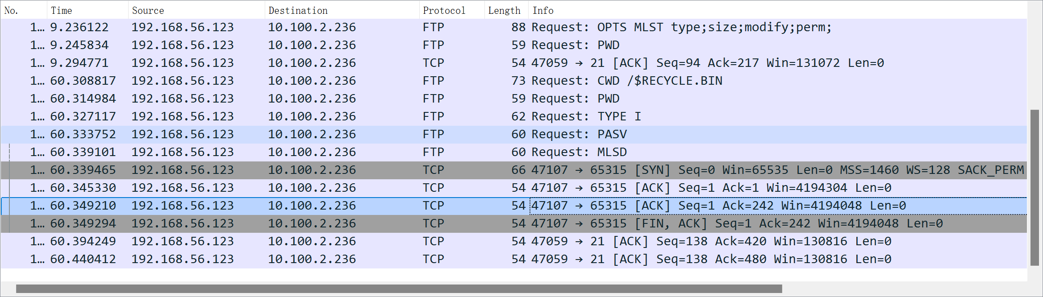This screenshot has width=1043, height=297.
Task: Select the ACK packet with Ack=480
Action: click(x=711, y=260)
